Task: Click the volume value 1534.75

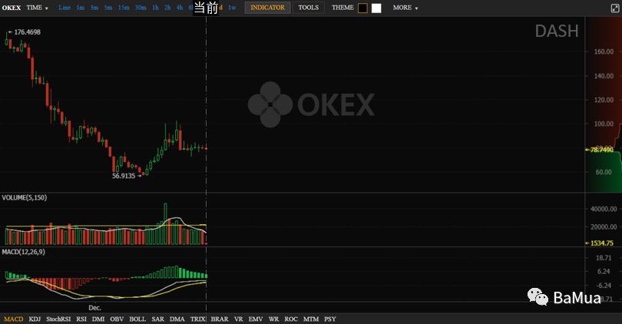Action: pyautogui.click(x=601, y=243)
